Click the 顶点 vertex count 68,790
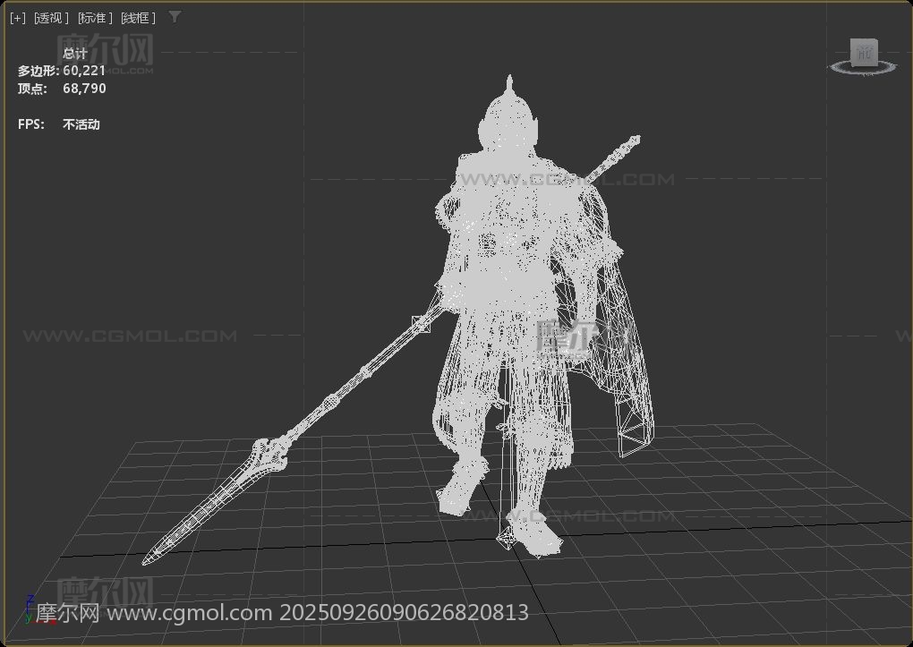Viewport: 913px width, 647px height. tap(84, 89)
